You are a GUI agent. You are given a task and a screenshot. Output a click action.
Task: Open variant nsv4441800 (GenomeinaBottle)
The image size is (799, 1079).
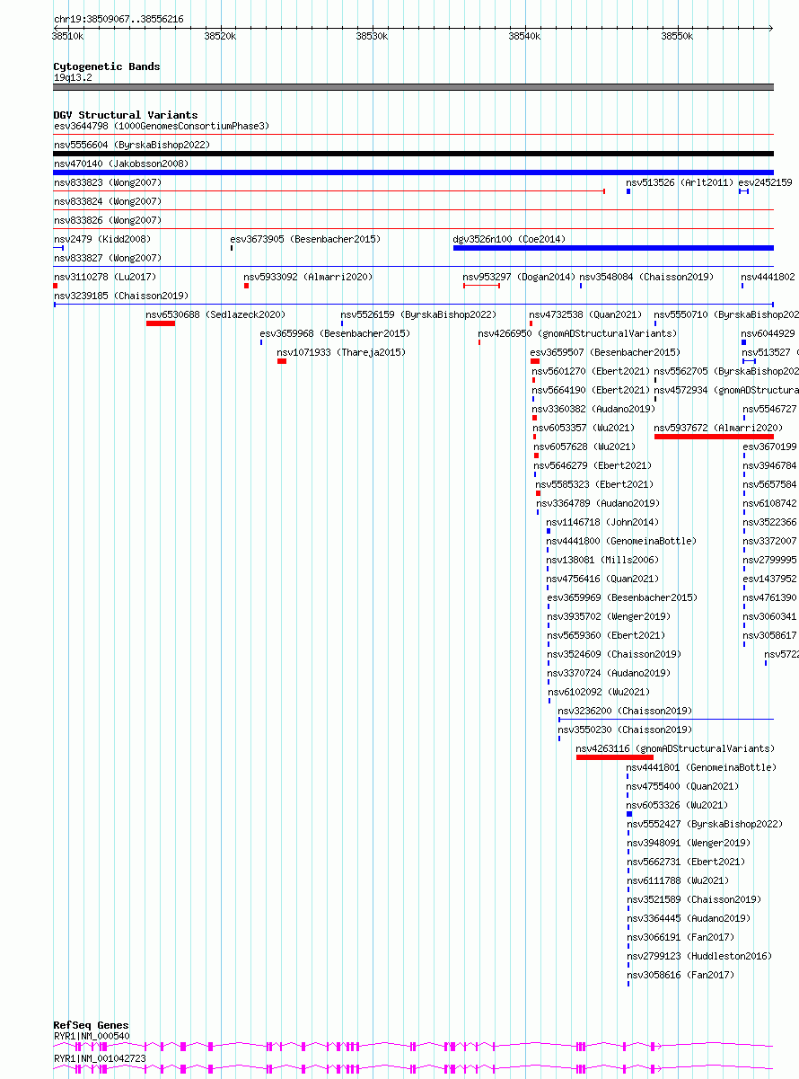[x=621, y=541]
